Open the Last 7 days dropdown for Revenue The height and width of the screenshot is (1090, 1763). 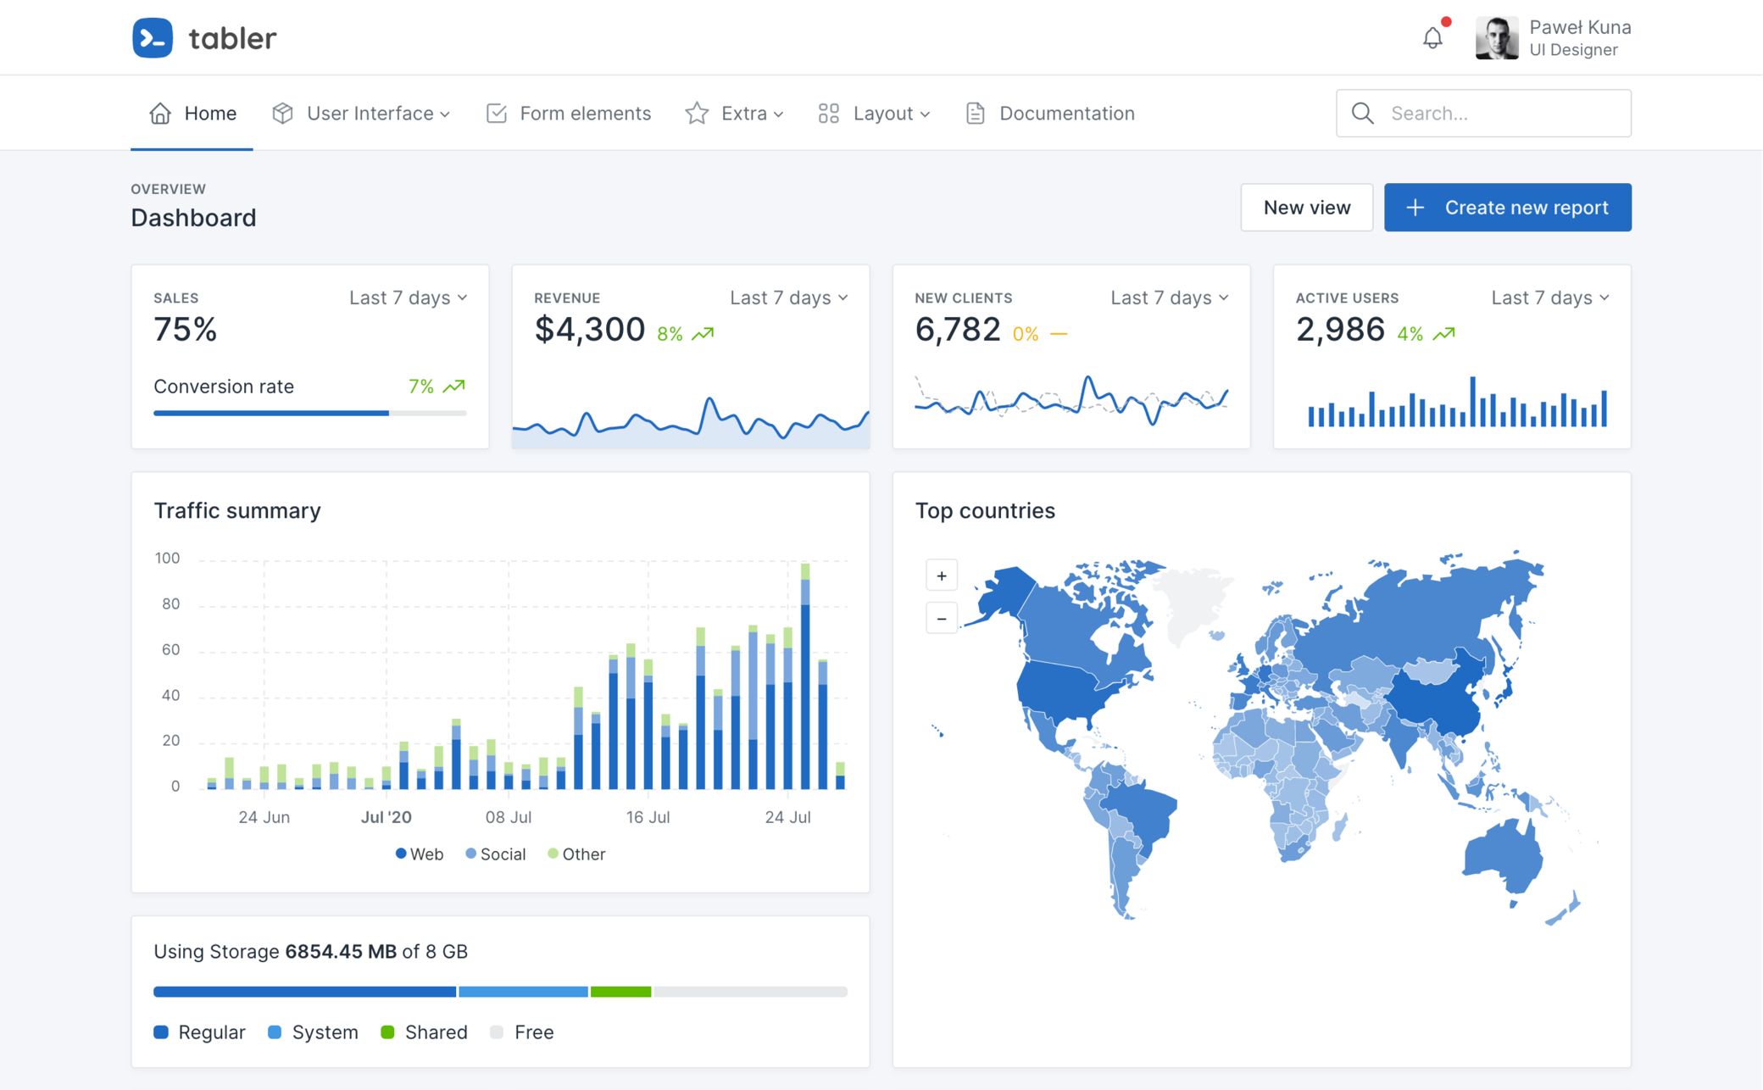788,298
